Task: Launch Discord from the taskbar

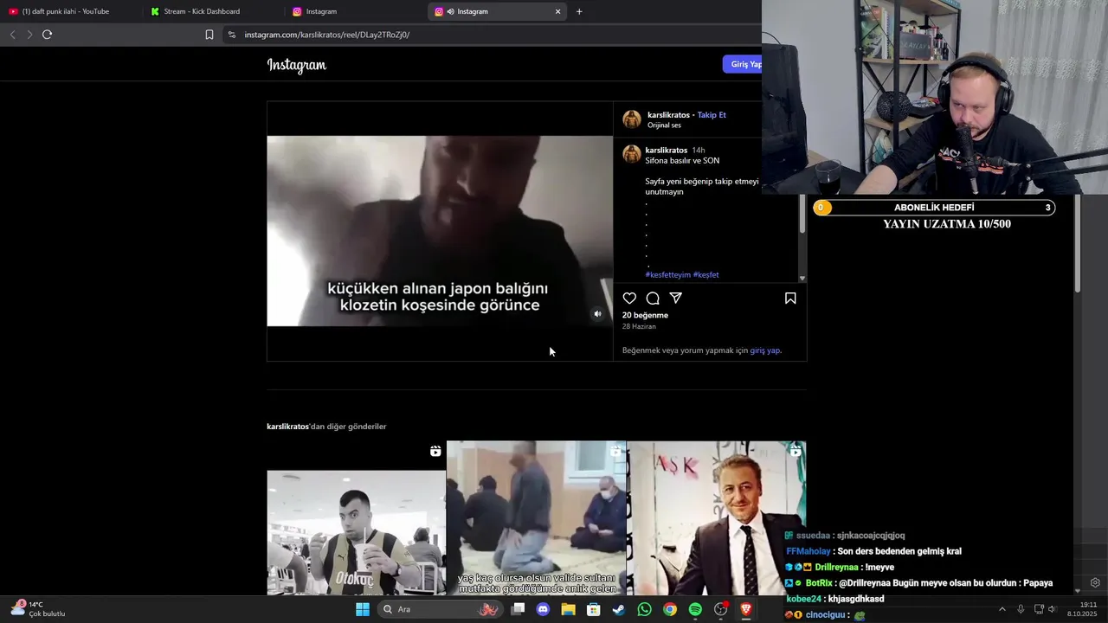Action: [543, 609]
